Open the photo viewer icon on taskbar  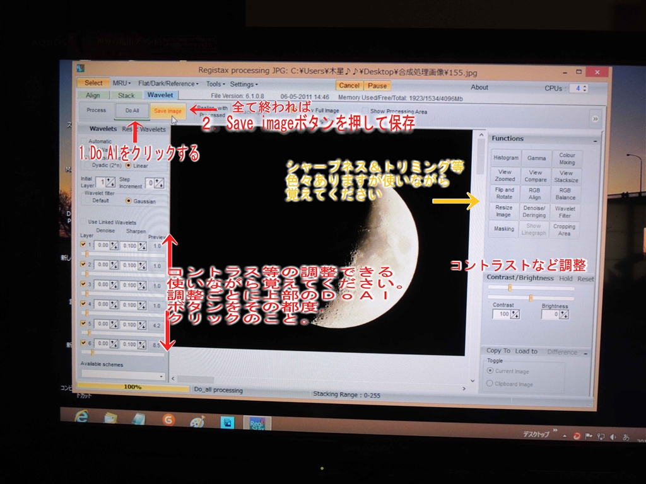click(227, 422)
